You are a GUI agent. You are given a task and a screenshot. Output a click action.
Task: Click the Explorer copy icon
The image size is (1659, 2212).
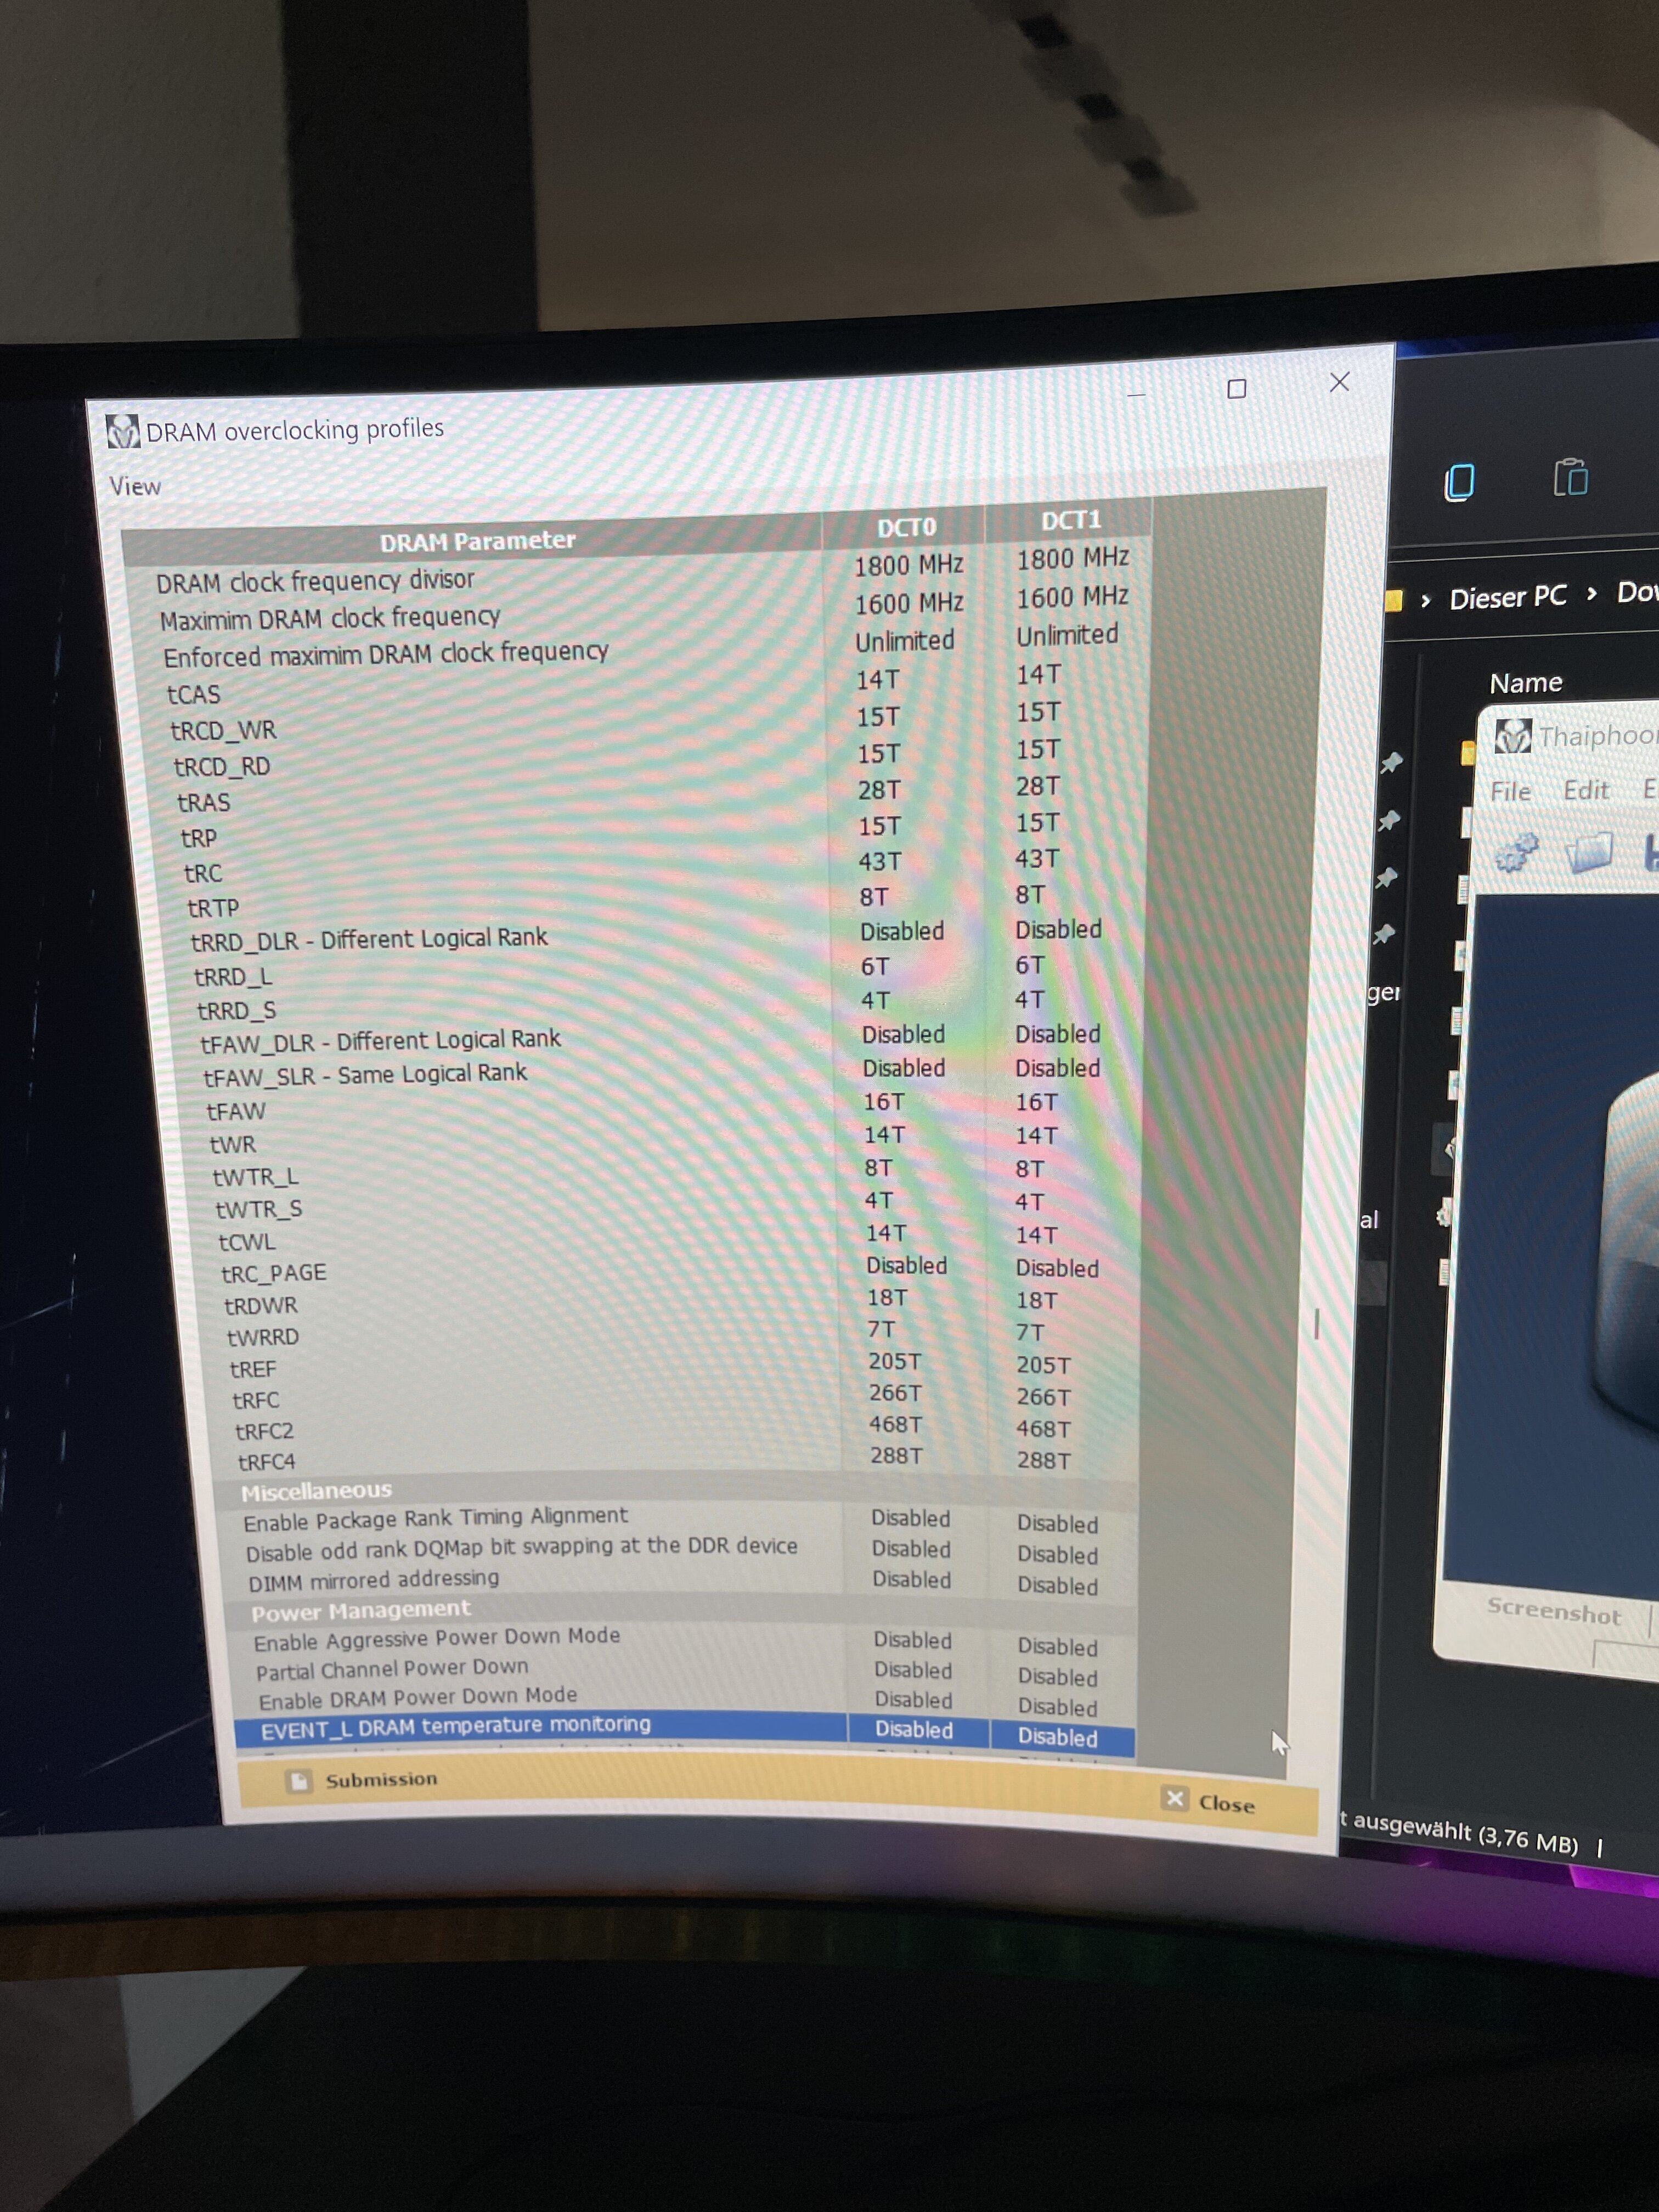pos(1459,483)
